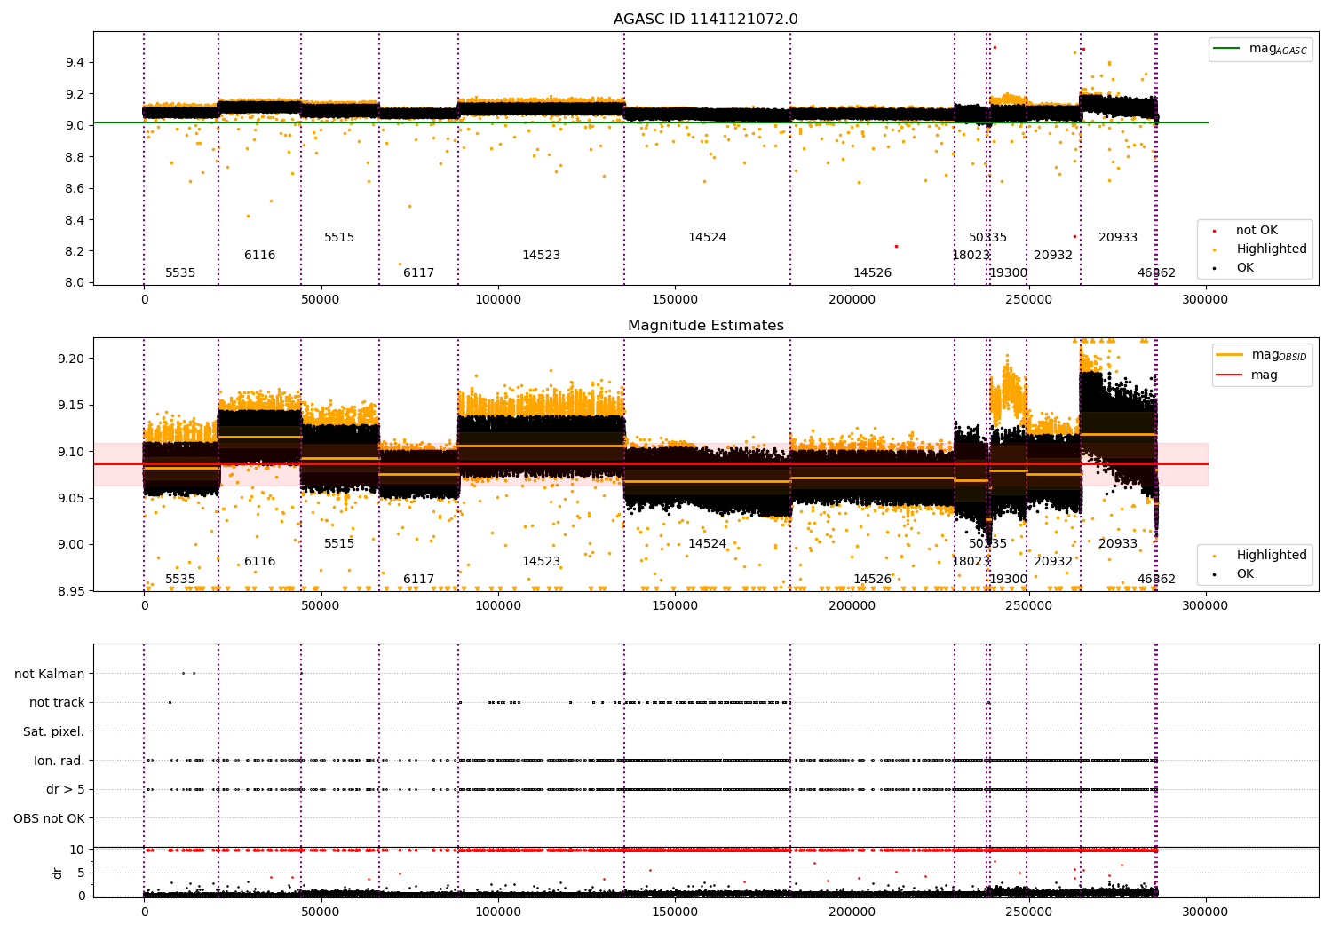Click OBSID label 14526 in top plot
1332x932 pixels.
click(873, 273)
